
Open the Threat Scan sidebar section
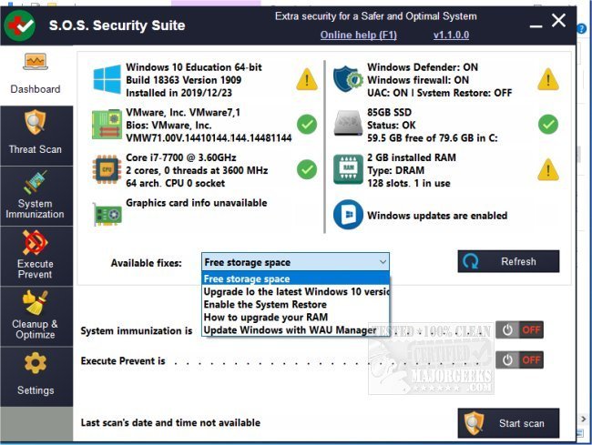(x=36, y=134)
